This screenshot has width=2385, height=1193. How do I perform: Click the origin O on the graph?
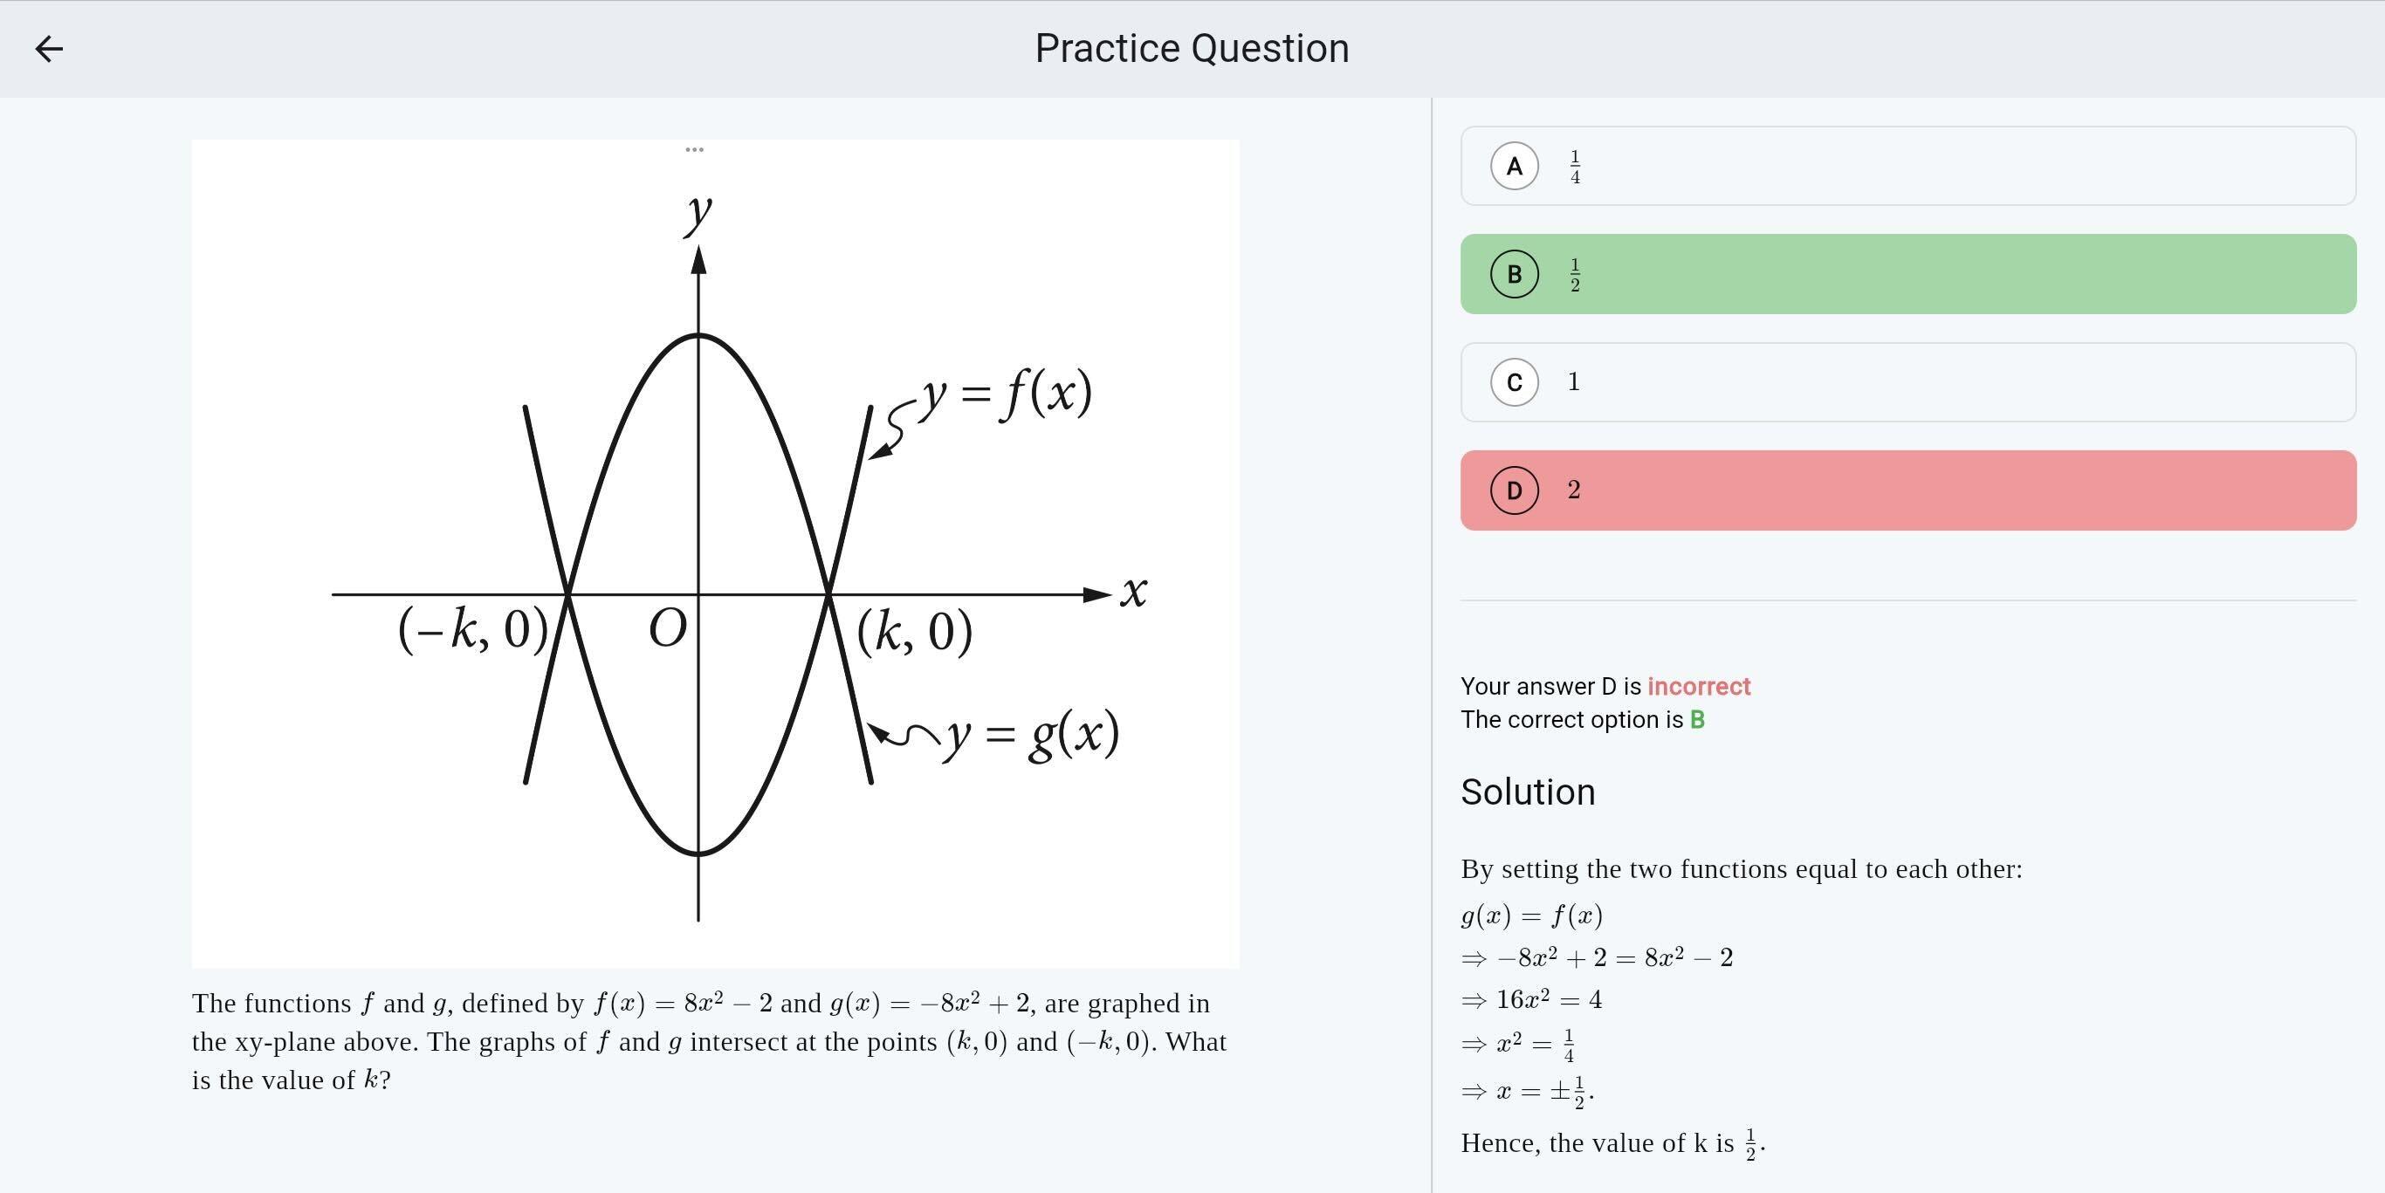[668, 629]
